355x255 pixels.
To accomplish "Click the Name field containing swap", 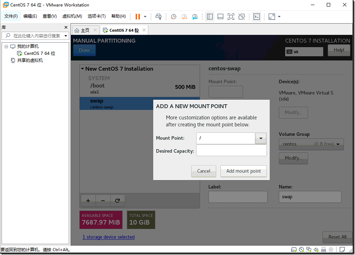I will 310,197.
